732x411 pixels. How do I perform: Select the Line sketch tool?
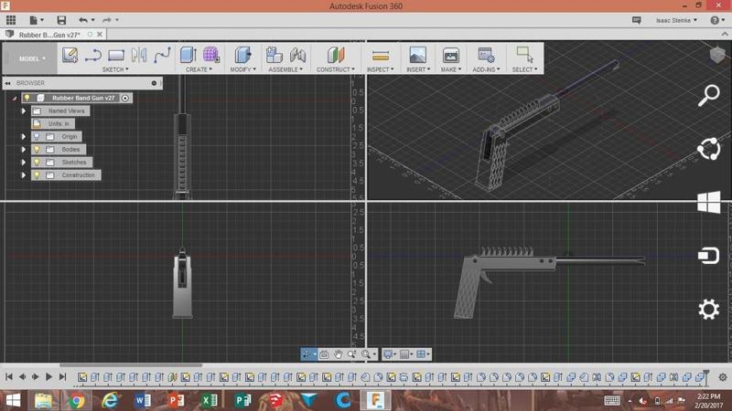[x=93, y=56]
